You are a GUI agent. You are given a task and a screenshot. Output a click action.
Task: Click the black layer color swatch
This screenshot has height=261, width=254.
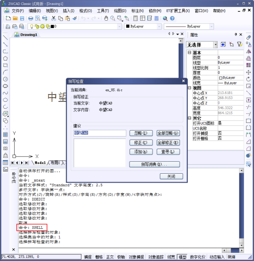(52, 27)
